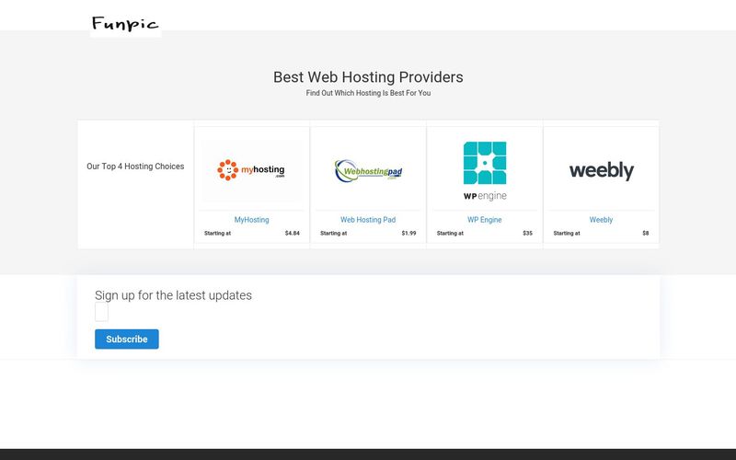Click the Funpic logo
The height and width of the screenshot is (460, 736).
pyautogui.click(x=125, y=24)
